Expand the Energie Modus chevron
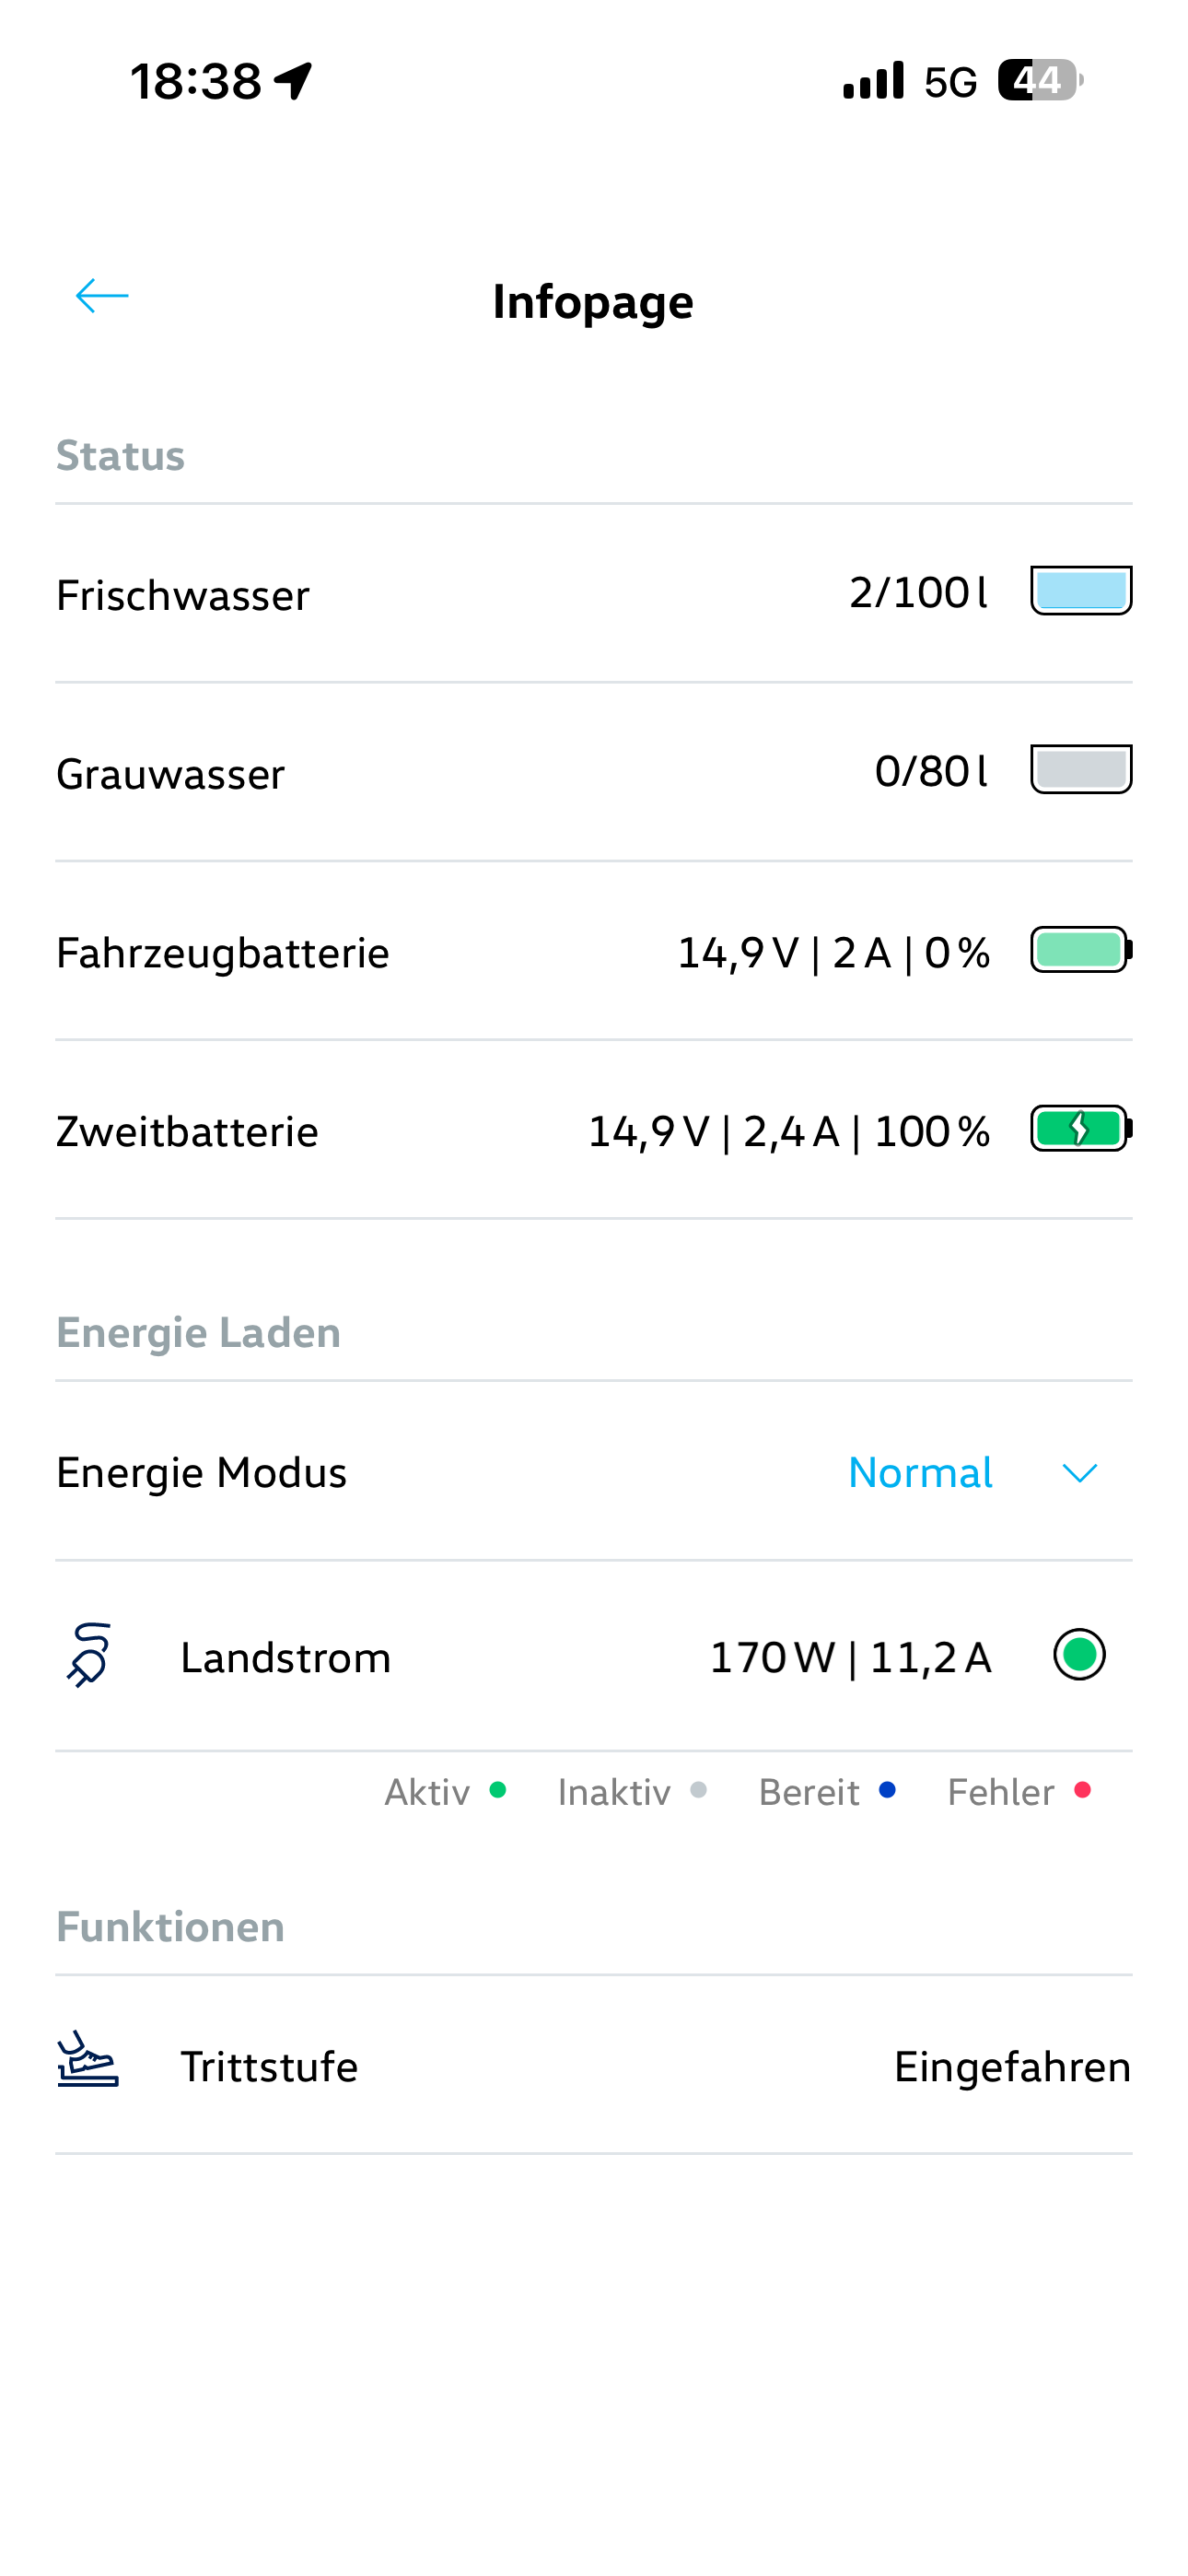This screenshot has height=2576, width=1188. pos(1079,1473)
